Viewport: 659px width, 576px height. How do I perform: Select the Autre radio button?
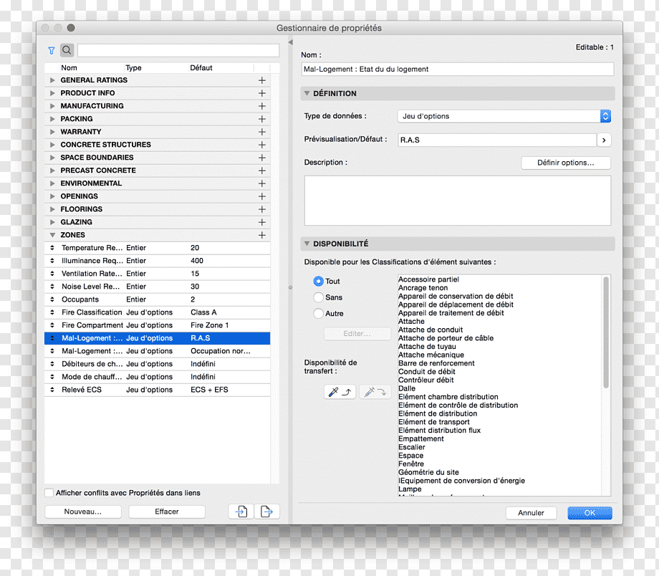(x=318, y=313)
